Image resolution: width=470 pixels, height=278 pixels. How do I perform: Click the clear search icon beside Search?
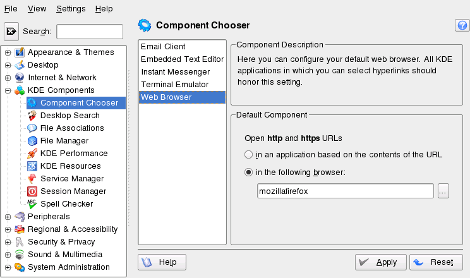[11, 31]
